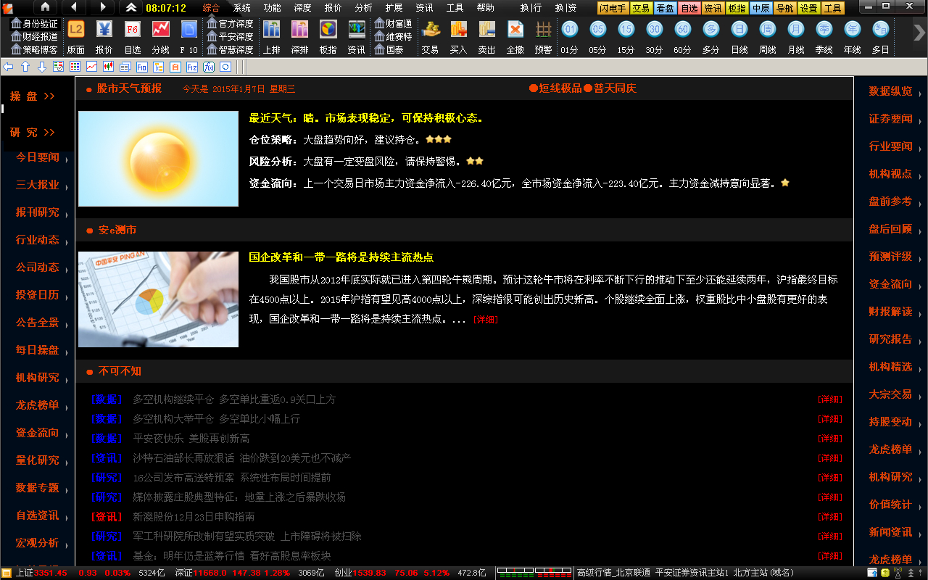This screenshot has height=580, width=928.
Task: Click the sun weather forecast thumbnail
Action: [x=158, y=159]
